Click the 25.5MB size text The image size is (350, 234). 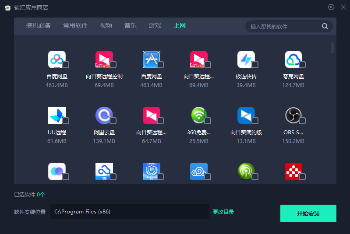199,141
